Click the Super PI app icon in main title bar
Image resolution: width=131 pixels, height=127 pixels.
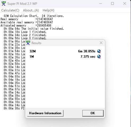(x=4, y=3)
